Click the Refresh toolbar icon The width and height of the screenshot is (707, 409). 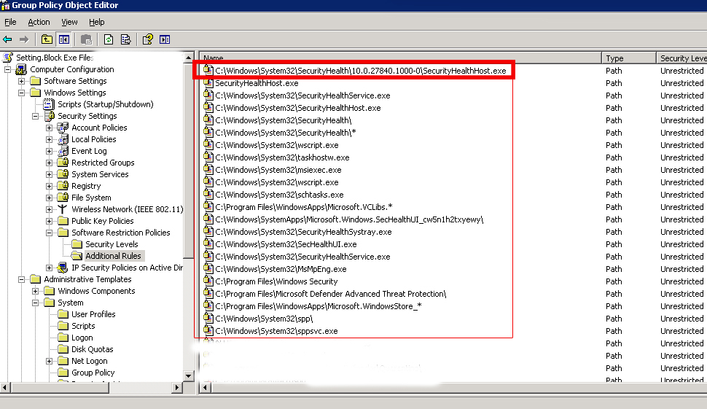click(x=108, y=39)
